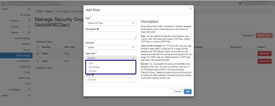
Task: Open Network Topology in the sidebar
Action: click(x=23, y=38)
